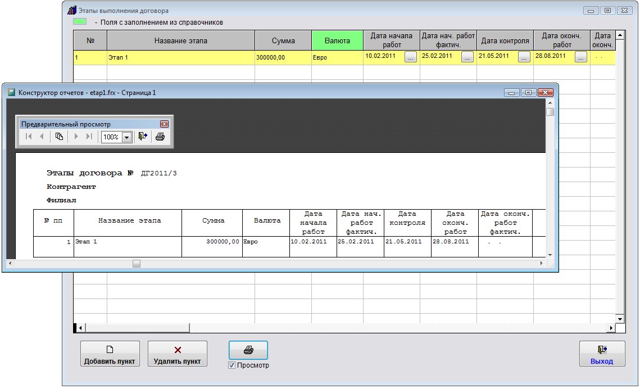The image size is (640, 389).
Task: Open the 100% zoom dropdown
Action: coord(126,137)
